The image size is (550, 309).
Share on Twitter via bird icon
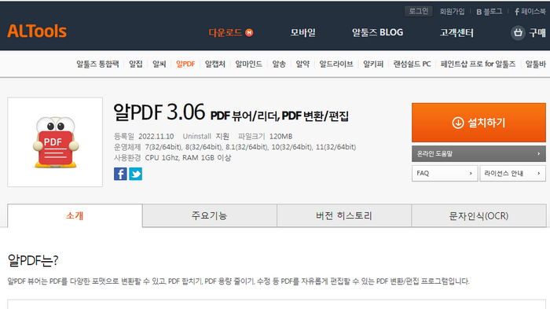(x=135, y=174)
